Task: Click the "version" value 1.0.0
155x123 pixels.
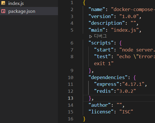Action: coord(129,17)
